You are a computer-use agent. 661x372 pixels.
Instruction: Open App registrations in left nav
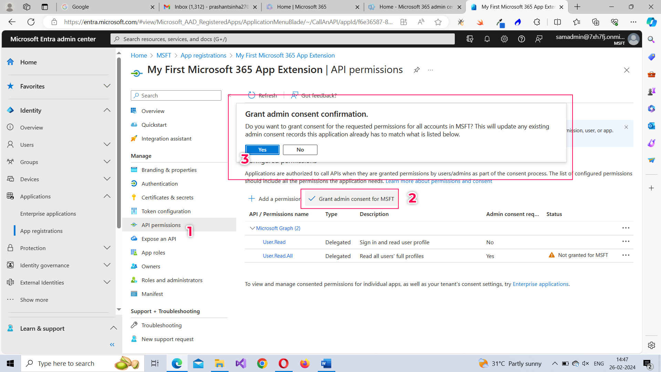point(41,231)
